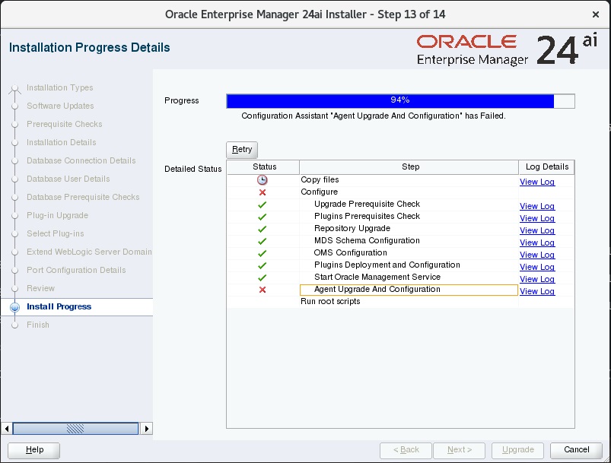This screenshot has height=463, width=611.
Task: Select the MDS Schema Configuration row text
Action: click(367, 241)
